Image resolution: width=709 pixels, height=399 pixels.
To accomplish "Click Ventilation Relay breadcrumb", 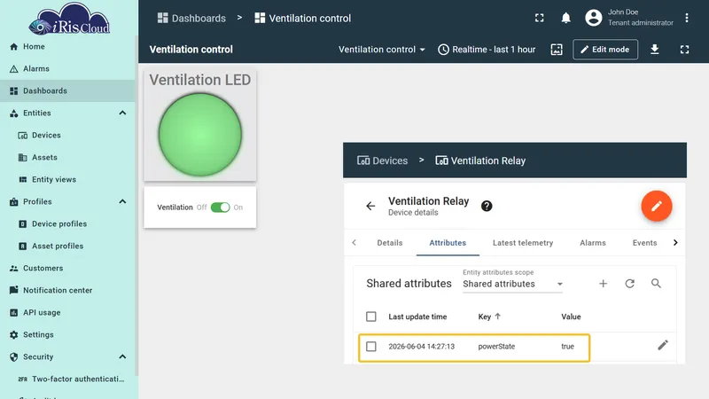I will 480,160.
